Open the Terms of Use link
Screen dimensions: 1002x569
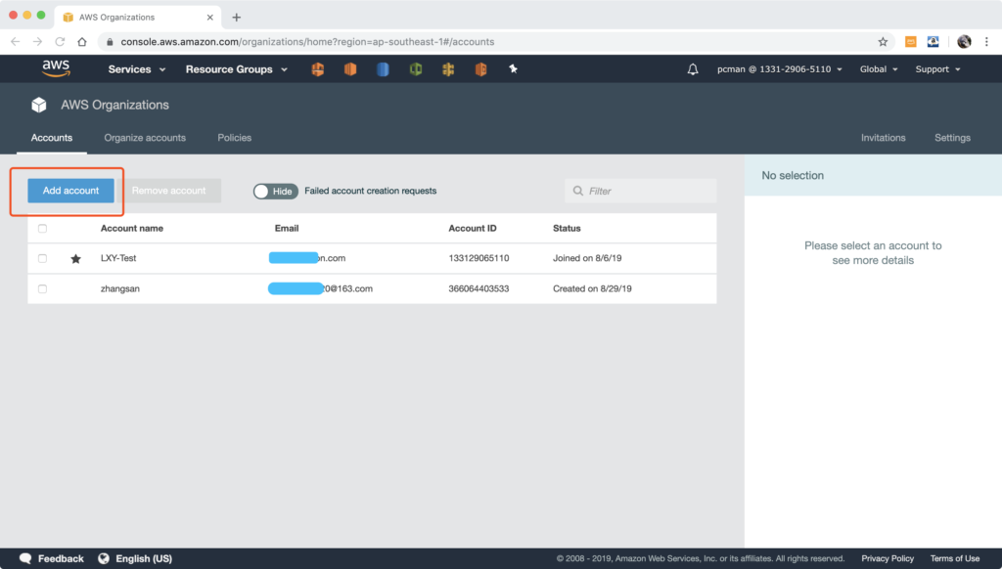pyautogui.click(x=955, y=559)
